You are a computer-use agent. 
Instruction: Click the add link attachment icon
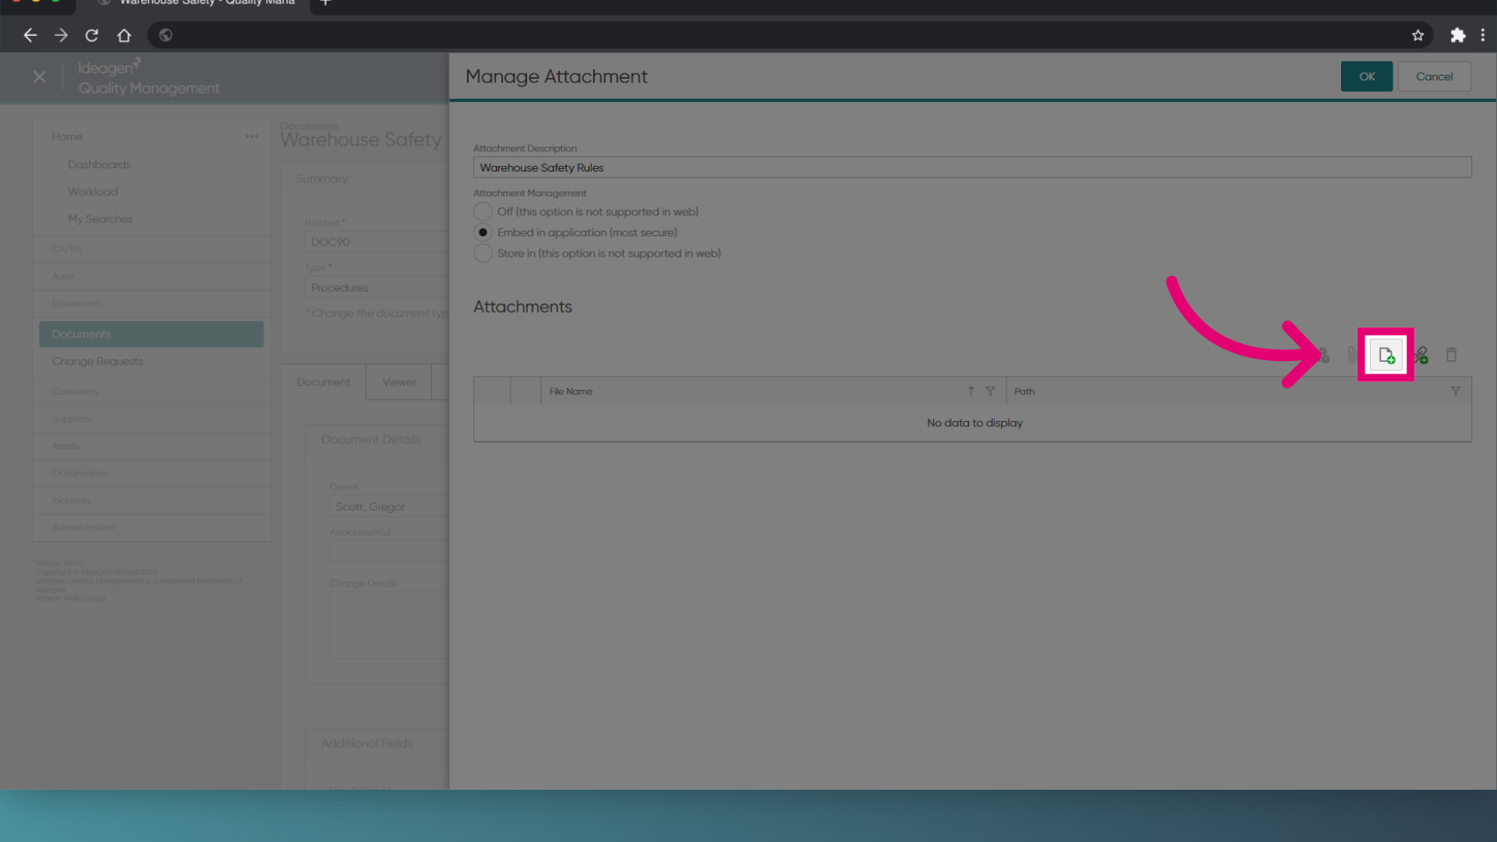(x=1421, y=356)
